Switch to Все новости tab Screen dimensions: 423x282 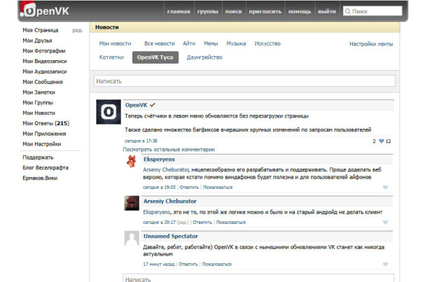pos(160,43)
